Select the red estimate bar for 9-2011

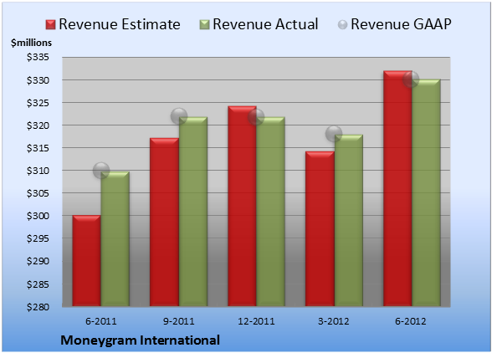pos(164,222)
